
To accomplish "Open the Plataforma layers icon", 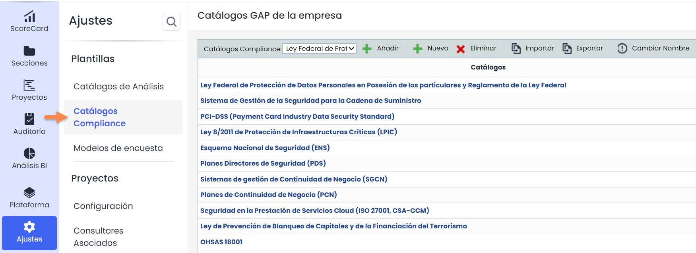I will [x=29, y=193].
